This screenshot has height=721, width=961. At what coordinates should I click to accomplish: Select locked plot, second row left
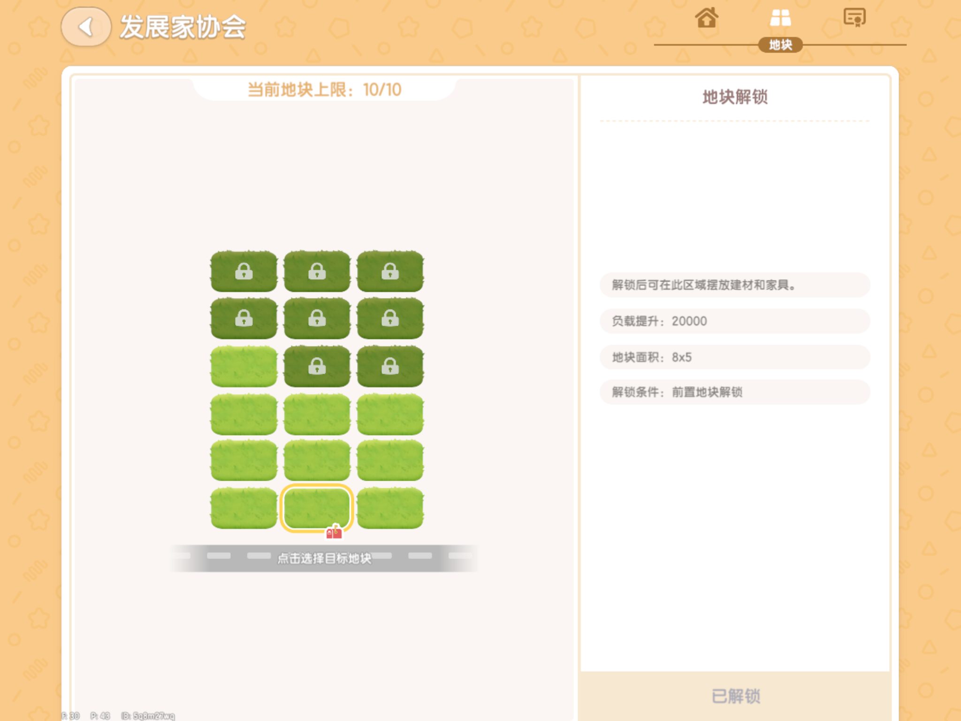(244, 319)
